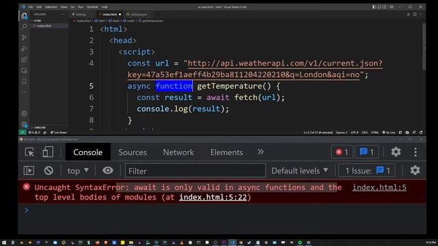Clear the DevTools console
Screen dimensions: 438x246
pyautogui.click(x=49, y=170)
